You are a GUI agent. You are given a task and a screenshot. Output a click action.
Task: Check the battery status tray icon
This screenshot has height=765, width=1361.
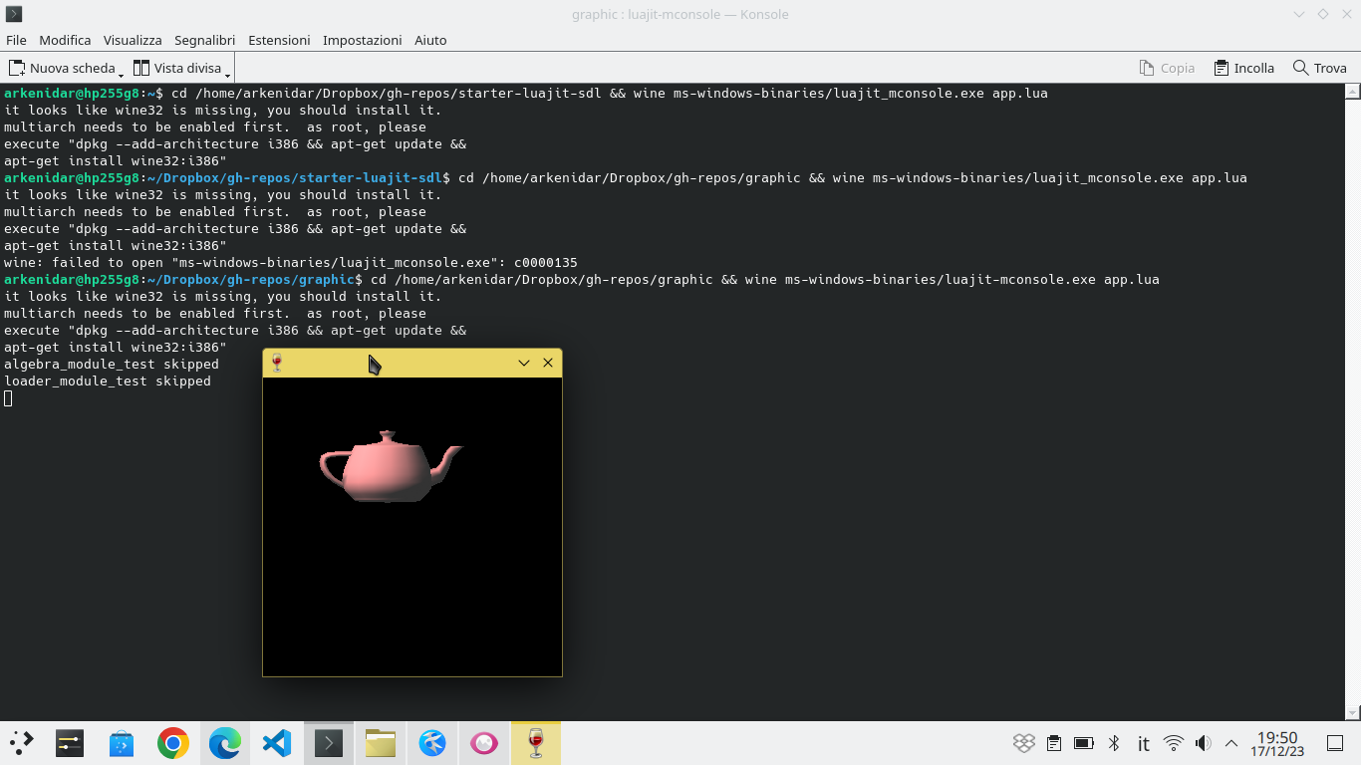[1084, 743]
